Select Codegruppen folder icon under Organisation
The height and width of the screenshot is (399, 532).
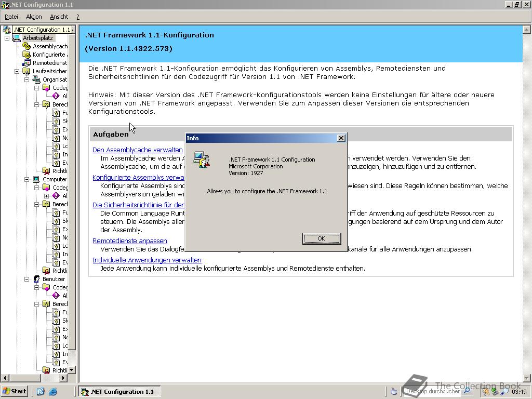click(x=46, y=88)
